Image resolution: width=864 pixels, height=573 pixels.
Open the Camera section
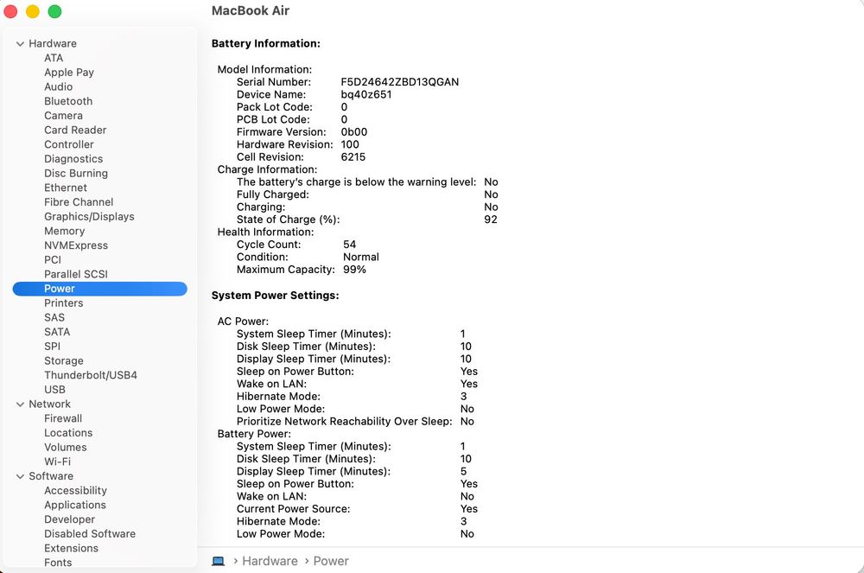point(63,116)
